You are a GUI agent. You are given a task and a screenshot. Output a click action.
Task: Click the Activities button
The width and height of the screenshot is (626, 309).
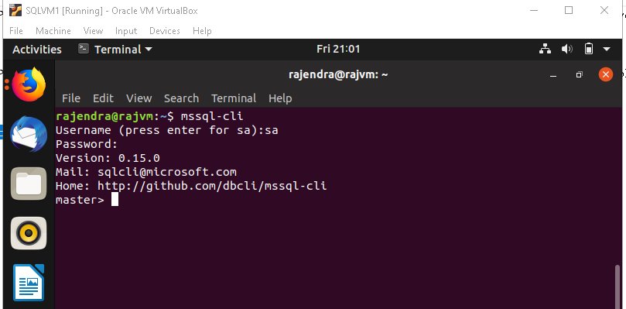tap(37, 50)
